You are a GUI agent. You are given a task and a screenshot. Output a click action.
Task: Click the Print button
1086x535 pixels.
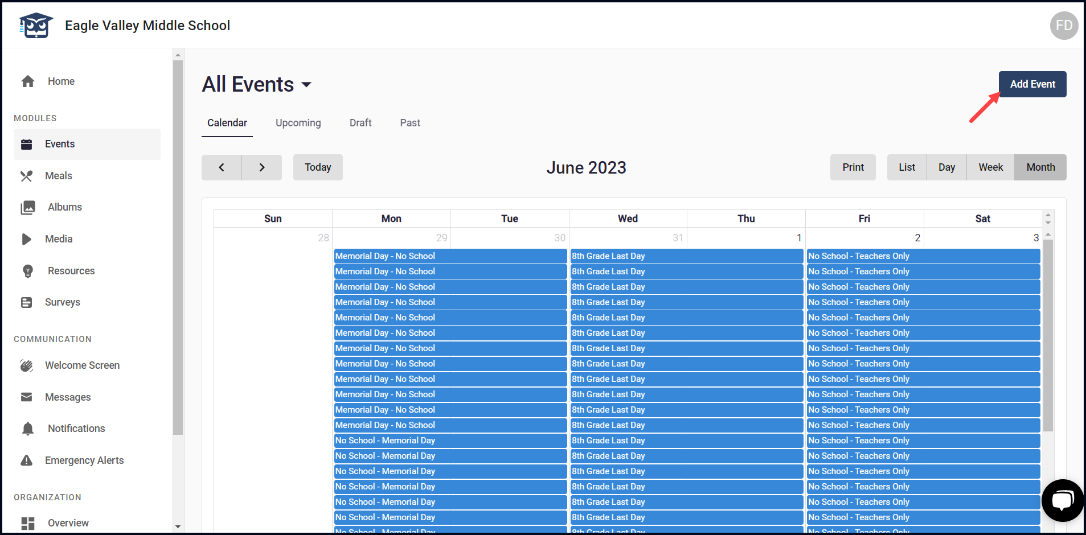click(853, 167)
